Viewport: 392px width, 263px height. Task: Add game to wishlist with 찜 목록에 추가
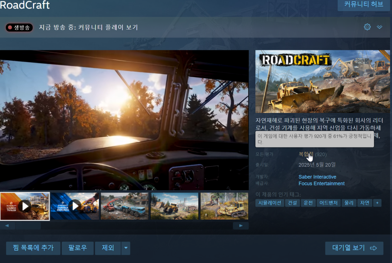tap(33, 248)
